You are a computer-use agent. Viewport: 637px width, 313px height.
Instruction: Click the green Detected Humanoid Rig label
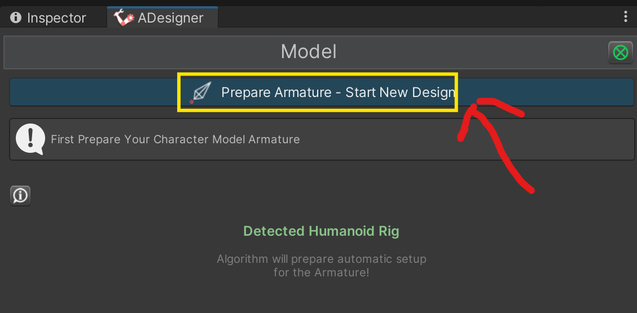pyautogui.click(x=322, y=231)
